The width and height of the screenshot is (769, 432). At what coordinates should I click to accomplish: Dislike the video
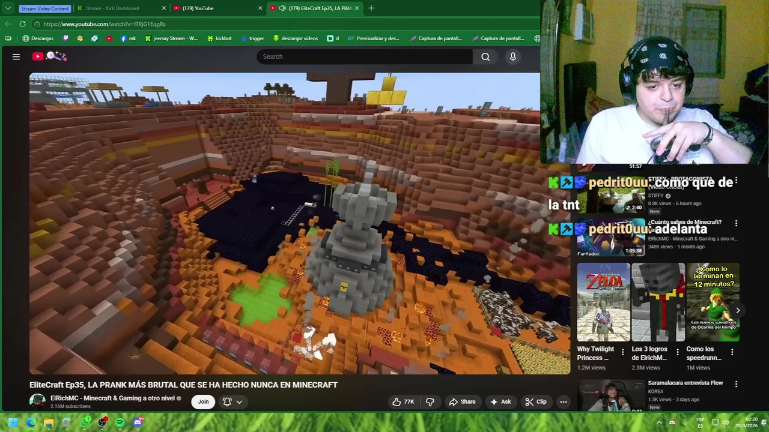coord(430,401)
